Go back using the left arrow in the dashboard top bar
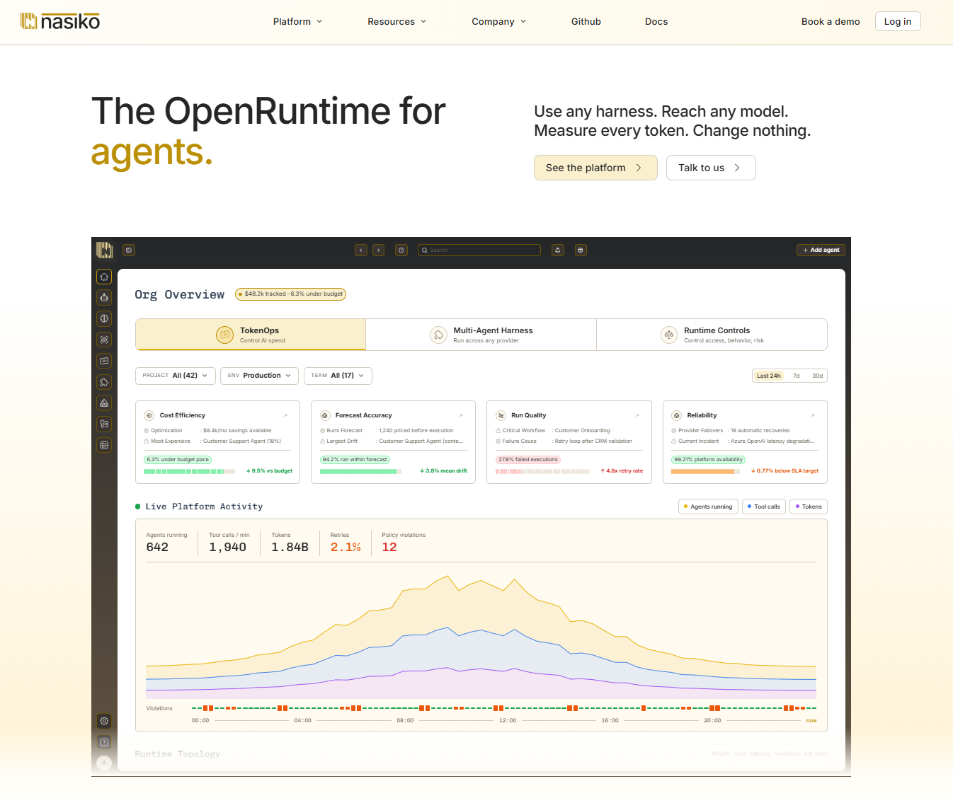 (361, 250)
